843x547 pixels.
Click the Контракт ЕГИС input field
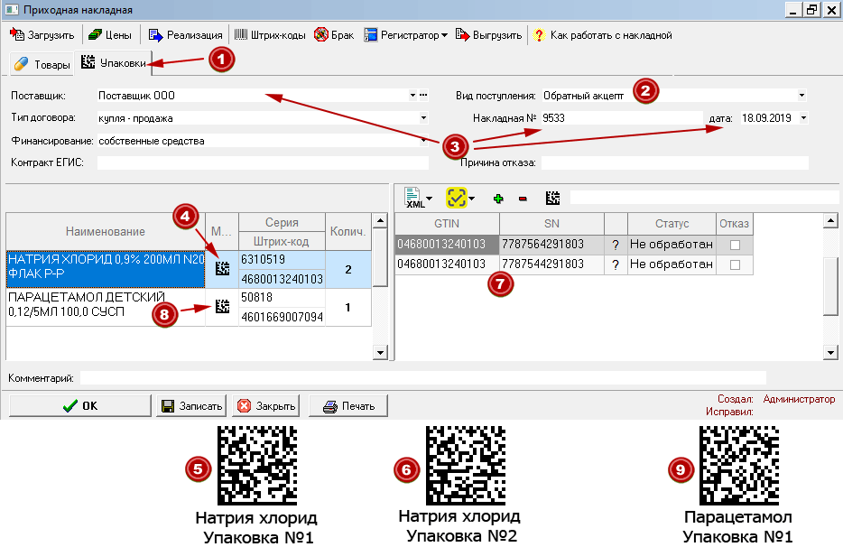(263, 162)
